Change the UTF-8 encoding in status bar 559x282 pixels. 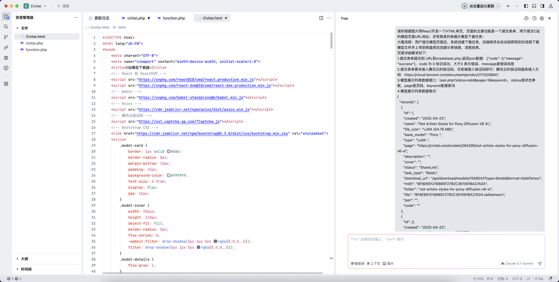point(517,279)
